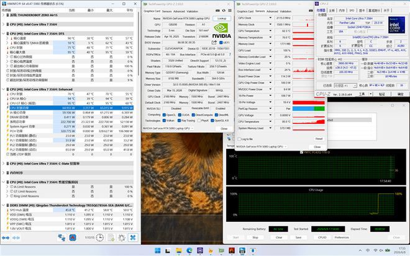
Task: Click HWiNFO collapse-panels faded arrows icon
Action: [16, 238]
